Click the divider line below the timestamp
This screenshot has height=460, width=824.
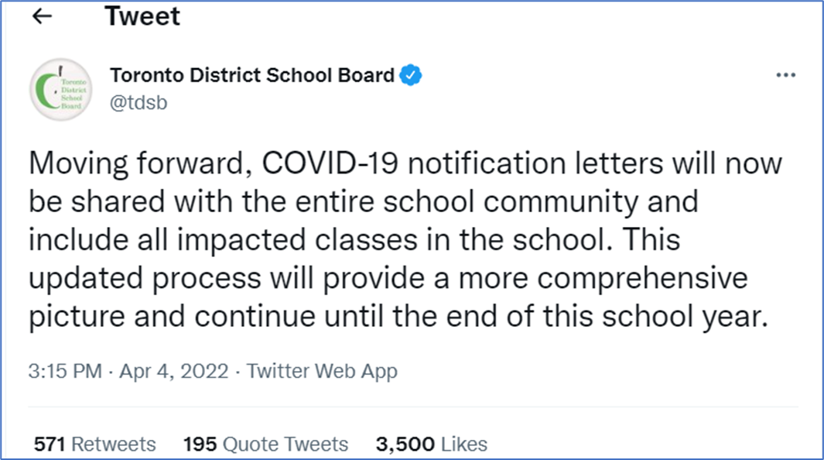click(x=413, y=407)
